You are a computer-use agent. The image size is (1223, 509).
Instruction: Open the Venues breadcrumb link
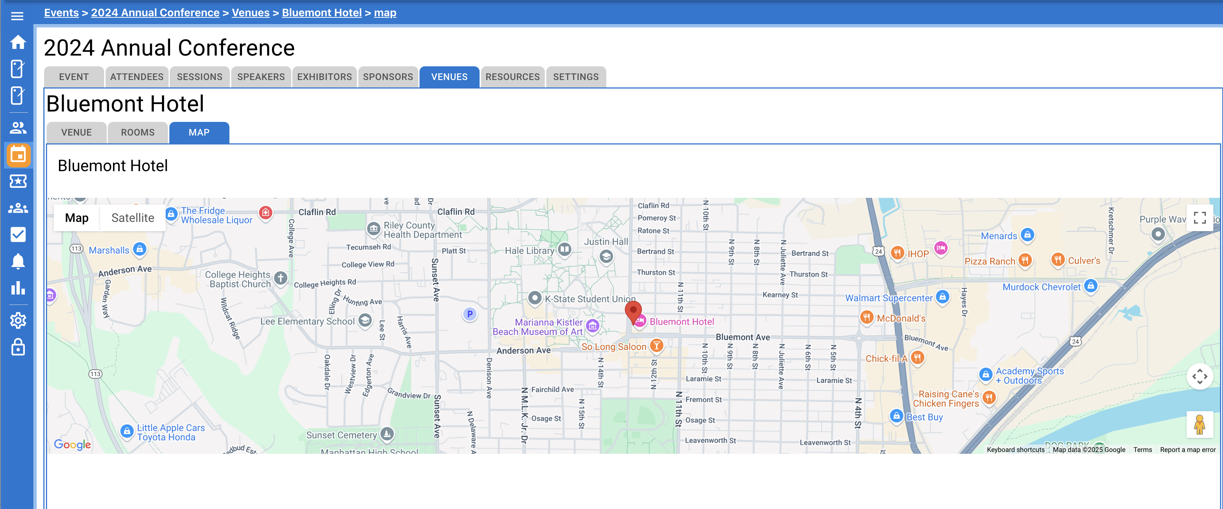tap(251, 12)
